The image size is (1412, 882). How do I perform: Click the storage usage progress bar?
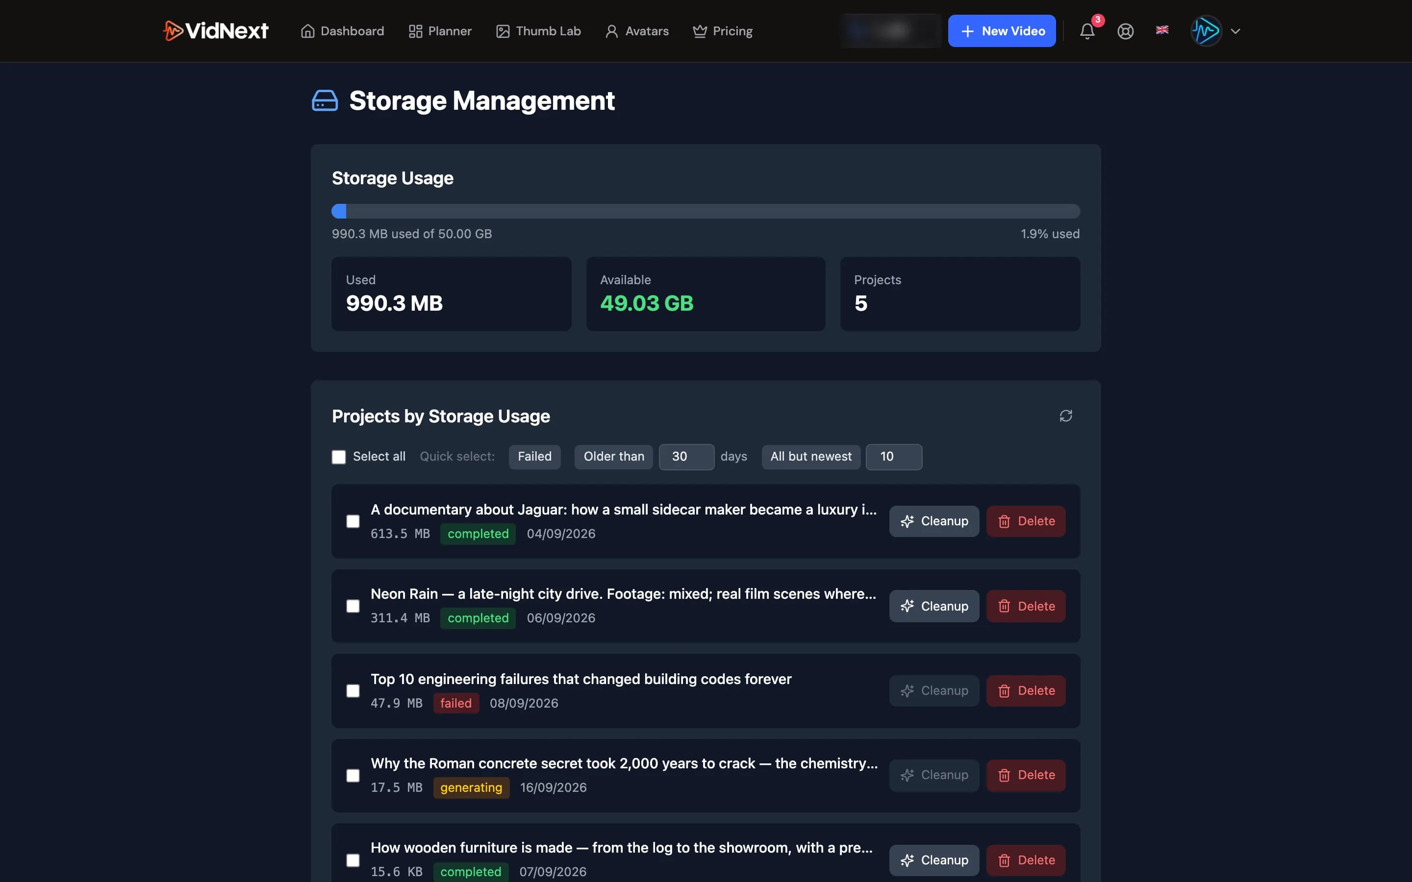[x=706, y=211]
